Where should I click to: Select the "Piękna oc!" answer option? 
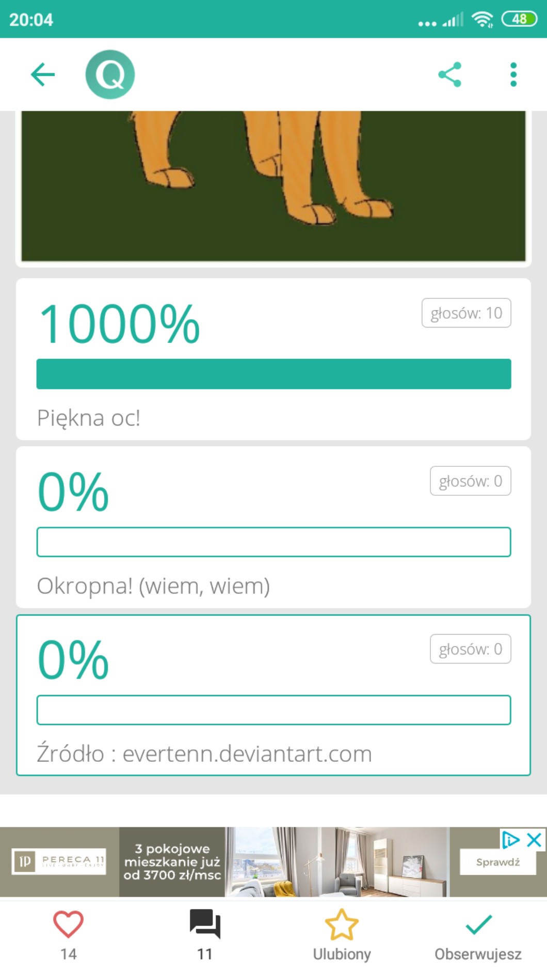coord(89,418)
